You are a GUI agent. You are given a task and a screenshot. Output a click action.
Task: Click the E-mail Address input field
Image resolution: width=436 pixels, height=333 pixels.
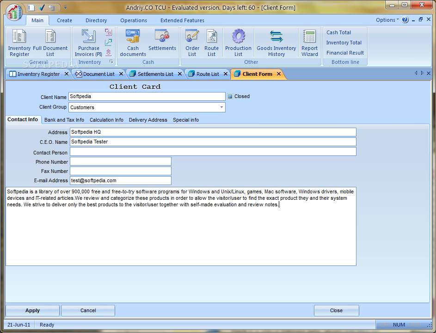coord(121,180)
